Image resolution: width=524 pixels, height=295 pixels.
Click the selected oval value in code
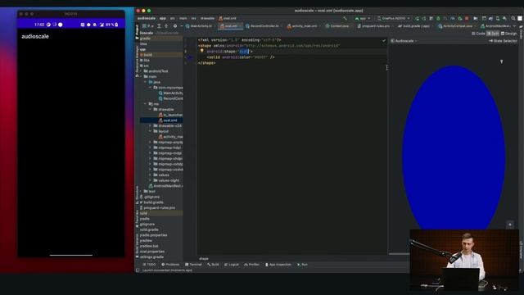click(244, 52)
